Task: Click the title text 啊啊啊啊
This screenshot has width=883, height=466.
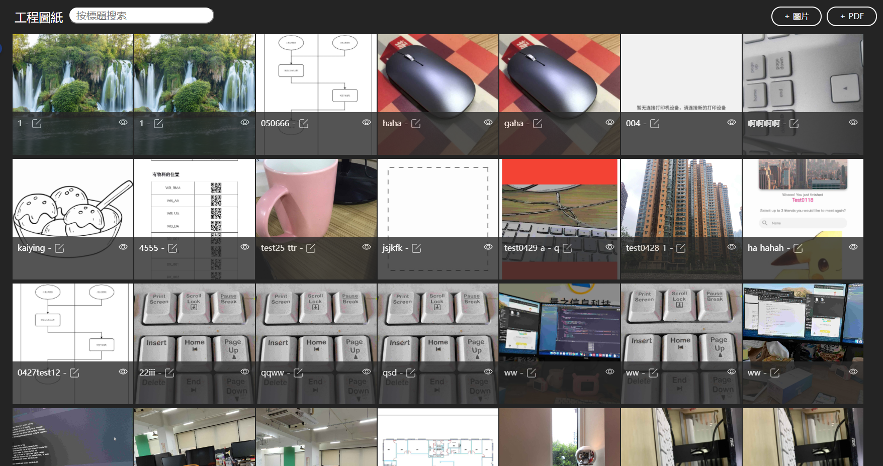Action: point(763,123)
